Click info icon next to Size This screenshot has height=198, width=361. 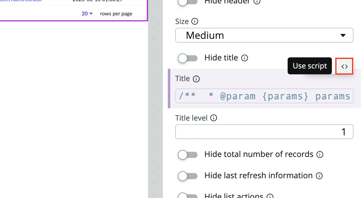click(195, 22)
